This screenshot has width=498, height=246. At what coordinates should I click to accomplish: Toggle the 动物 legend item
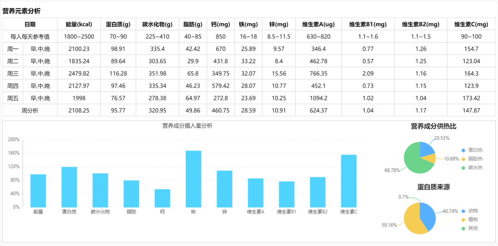(x=469, y=211)
